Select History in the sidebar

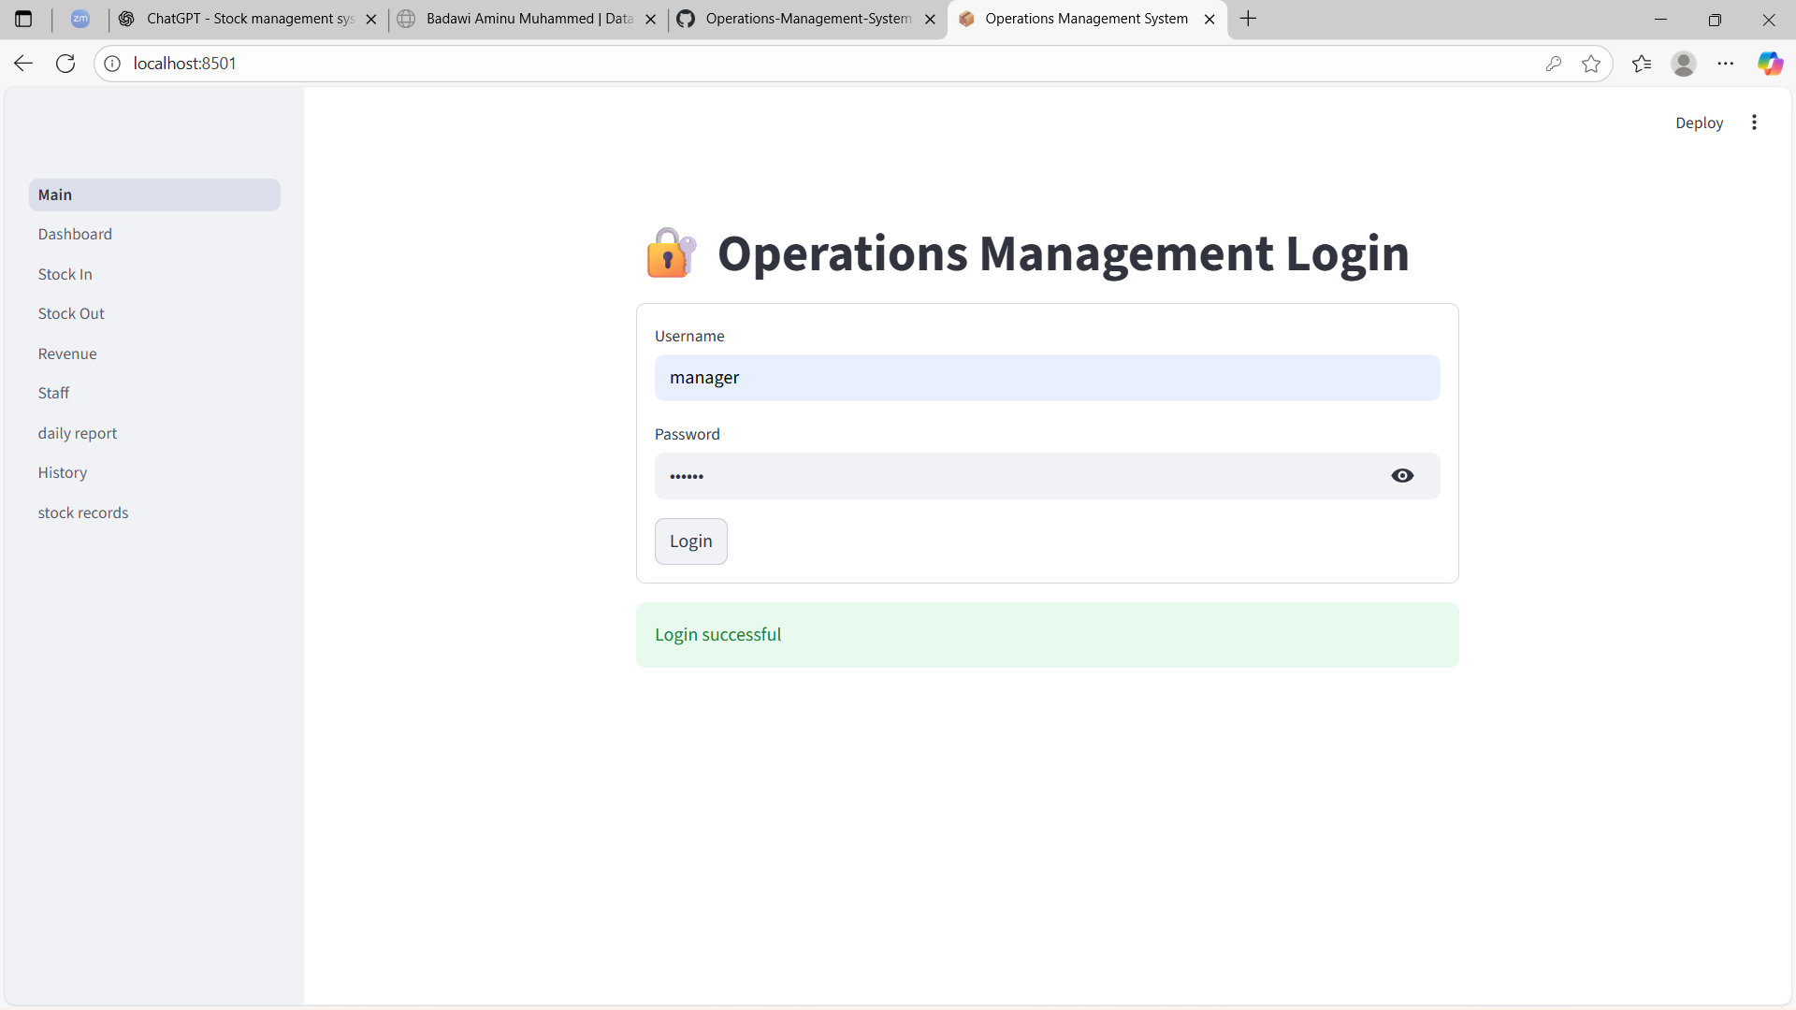[62, 472]
